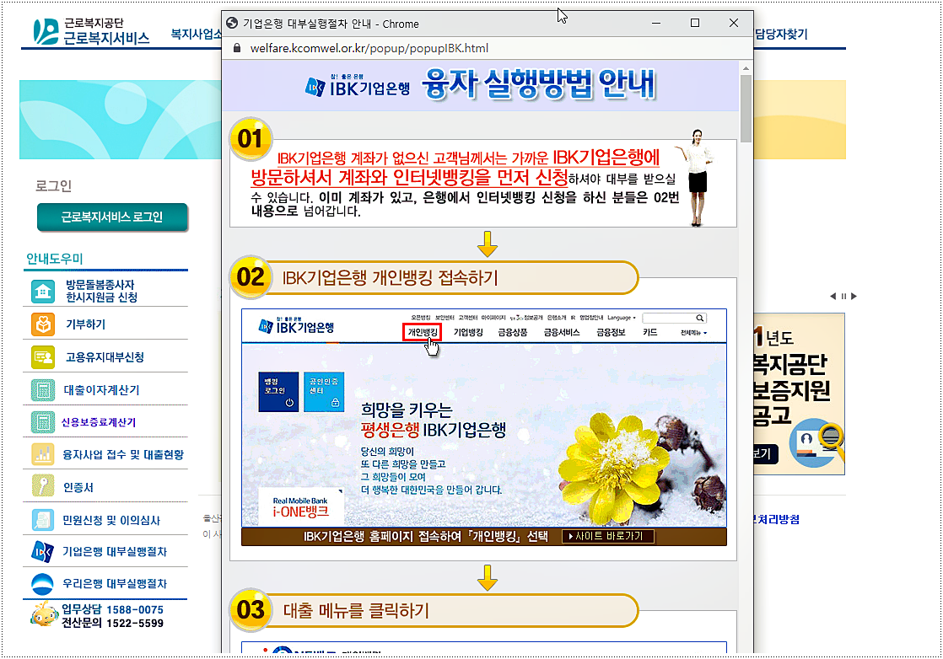943x659 pixels.
Task: Click the guarantee support notice banner
Action: pyautogui.click(x=800, y=394)
